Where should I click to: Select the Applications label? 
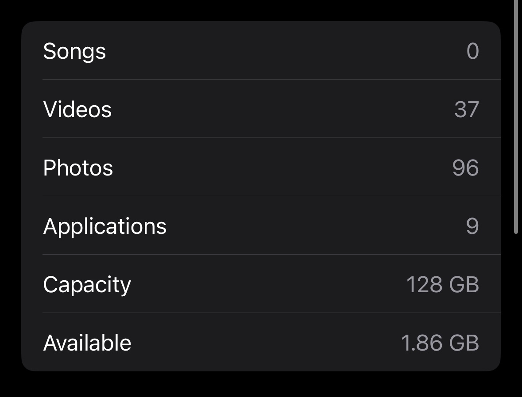click(x=104, y=226)
